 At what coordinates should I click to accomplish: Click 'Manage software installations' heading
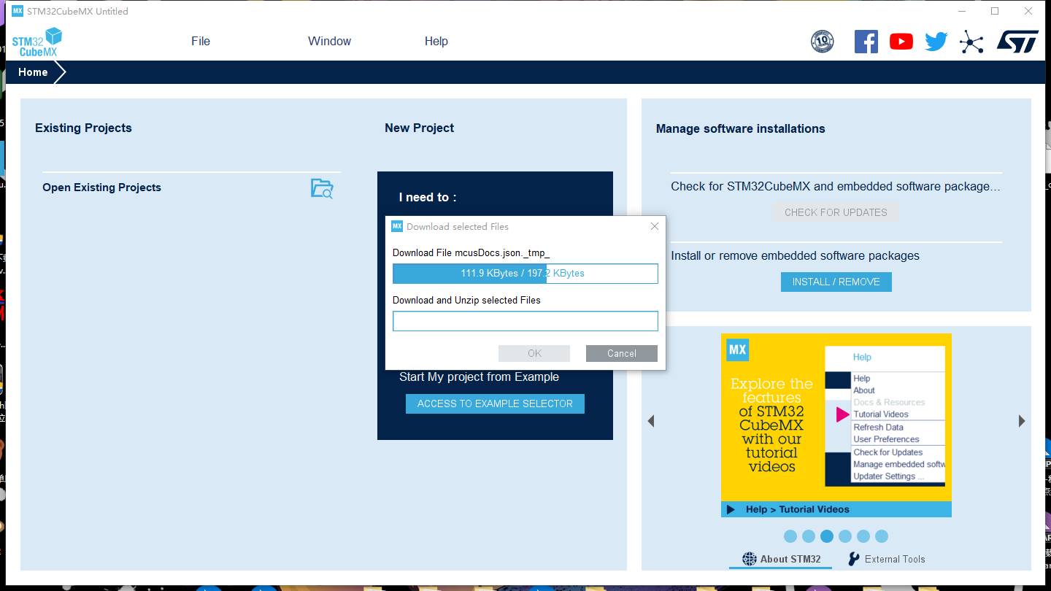click(741, 128)
